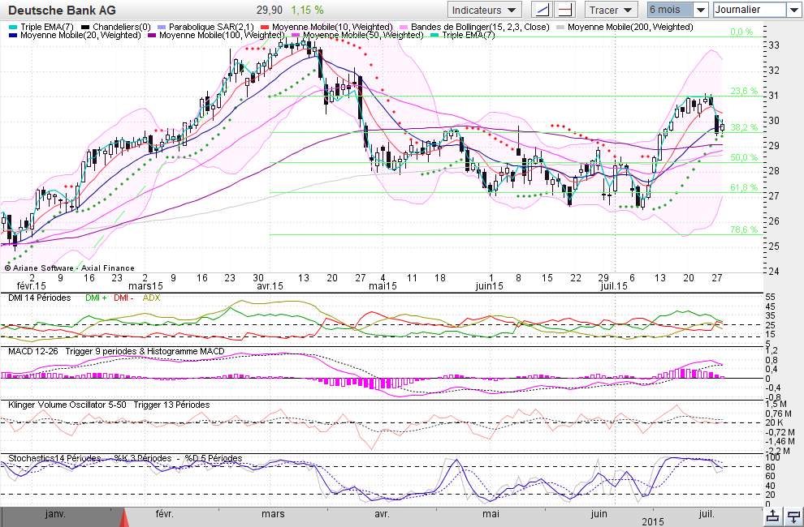This screenshot has width=804, height=527.
Task: Click the Klinger Volume Oscillator panel title
Action: tap(109, 405)
